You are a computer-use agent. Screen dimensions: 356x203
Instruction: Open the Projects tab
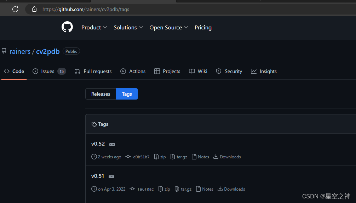pyautogui.click(x=167, y=71)
